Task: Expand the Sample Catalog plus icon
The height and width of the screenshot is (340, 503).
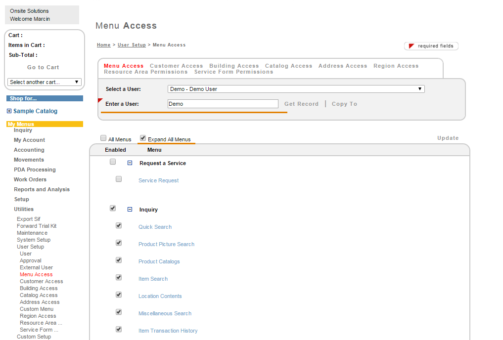Action: 9,111
